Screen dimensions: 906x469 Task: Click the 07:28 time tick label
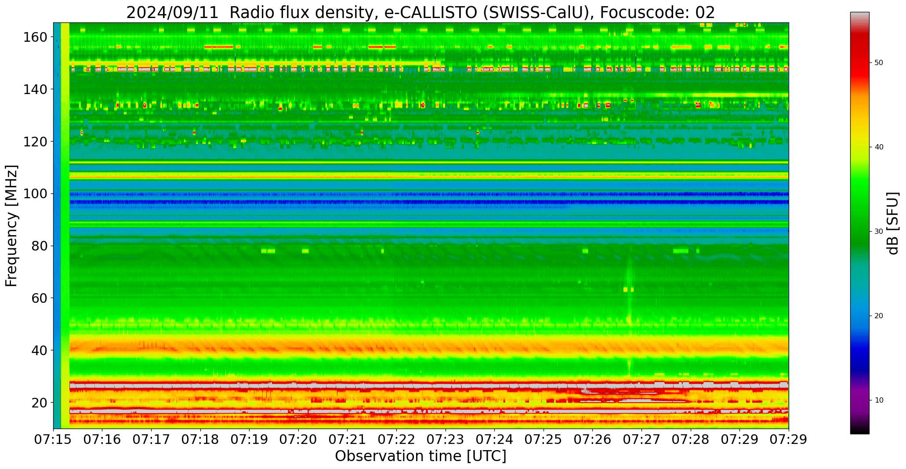click(x=691, y=439)
